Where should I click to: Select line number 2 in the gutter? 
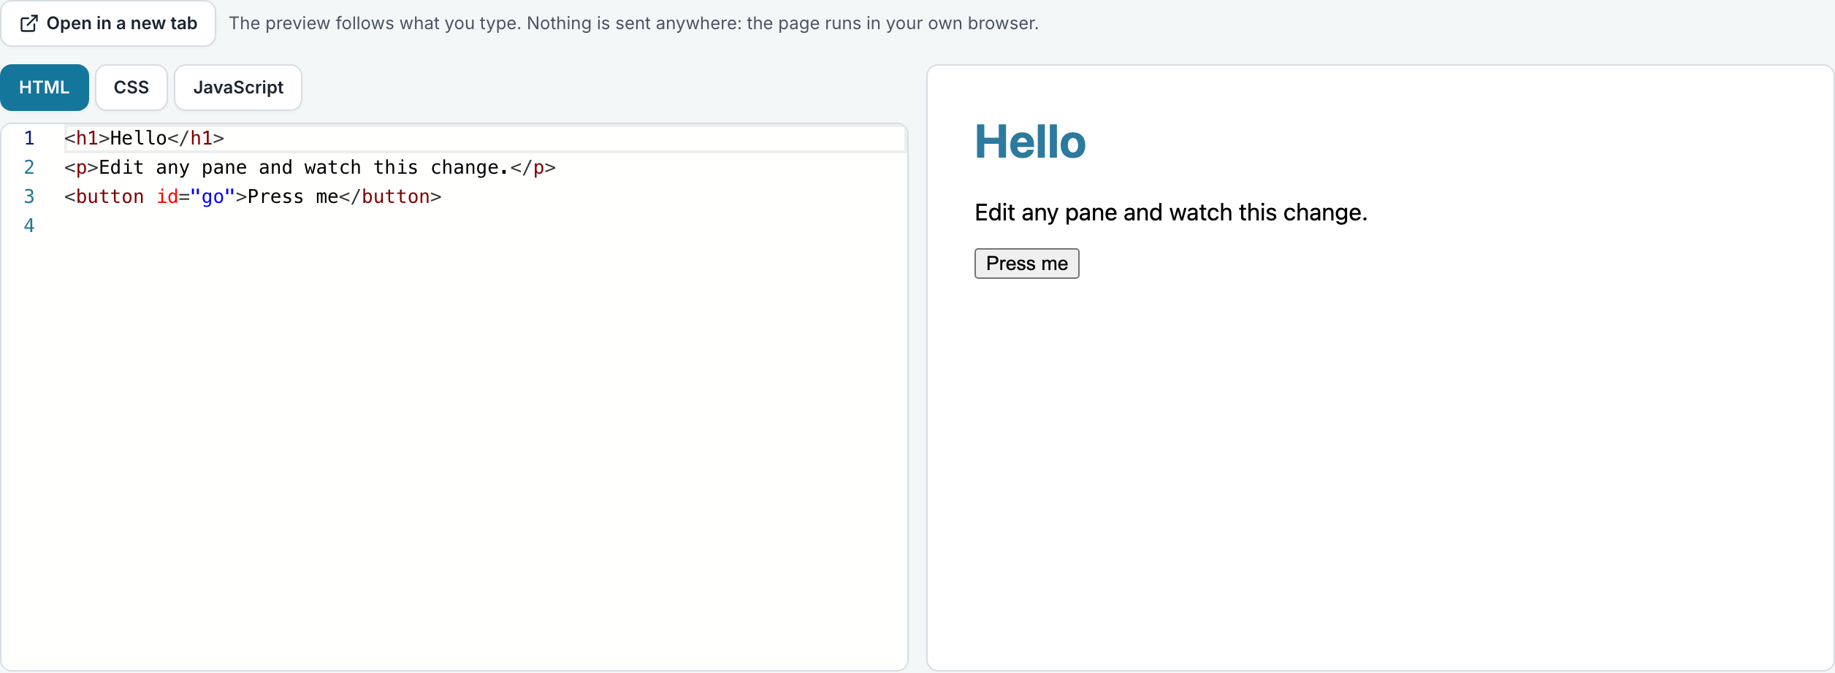(x=29, y=167)
